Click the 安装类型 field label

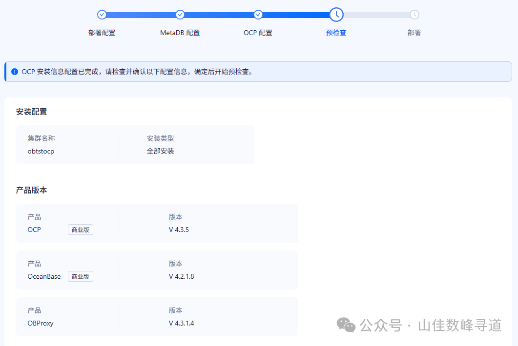pyautogui.click(x=160, y=138)
